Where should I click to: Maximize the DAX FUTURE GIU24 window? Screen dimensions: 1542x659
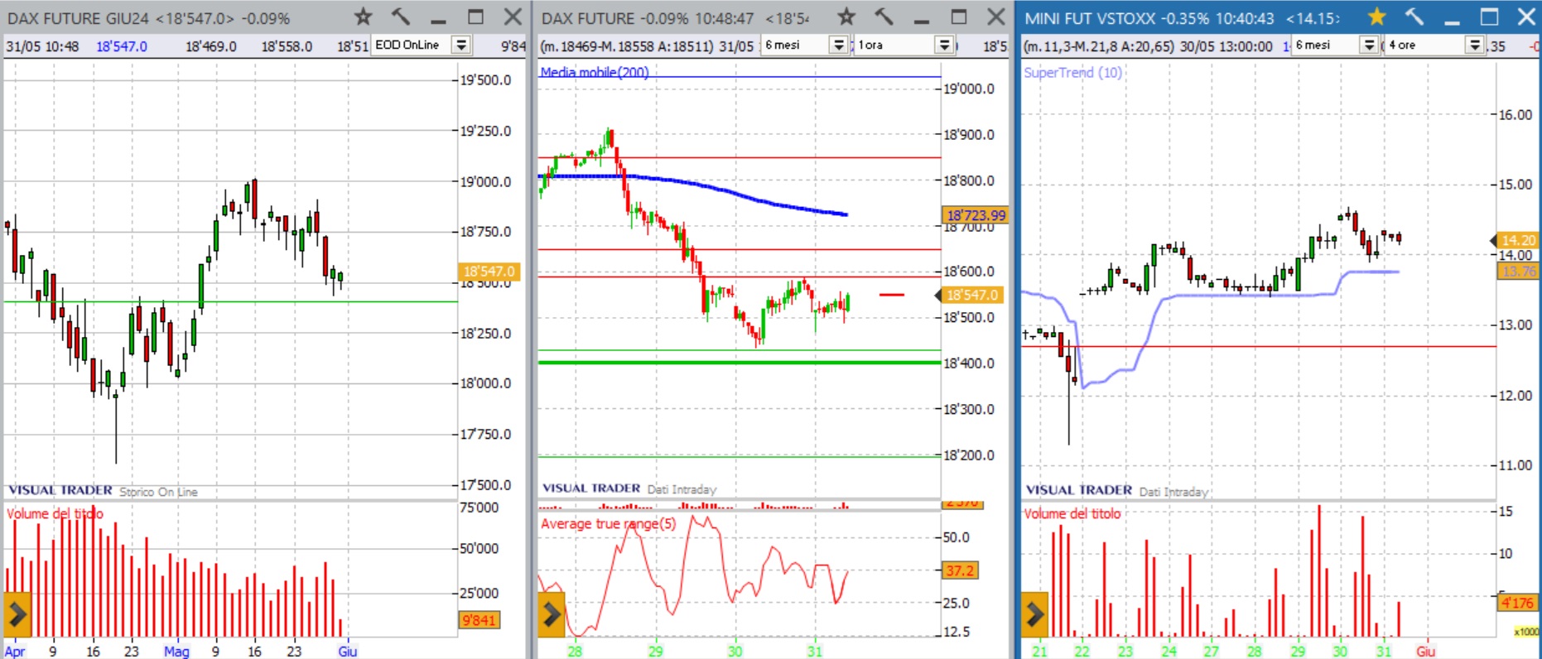coord(475,17)
